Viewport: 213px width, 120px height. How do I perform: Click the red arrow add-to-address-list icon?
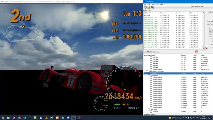(206, 48)
